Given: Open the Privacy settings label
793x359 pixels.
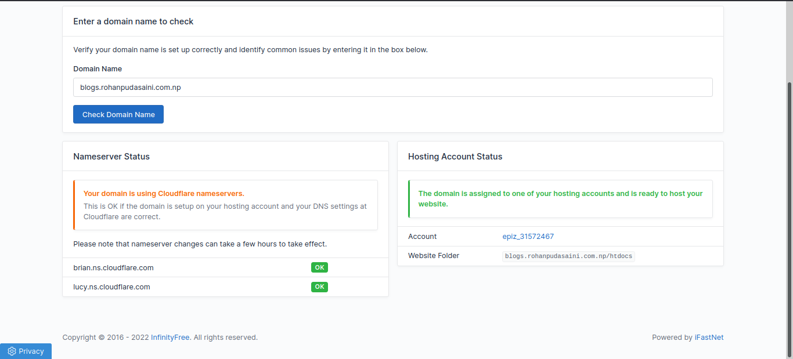Looking at the screenshot, I should [31, 351].
